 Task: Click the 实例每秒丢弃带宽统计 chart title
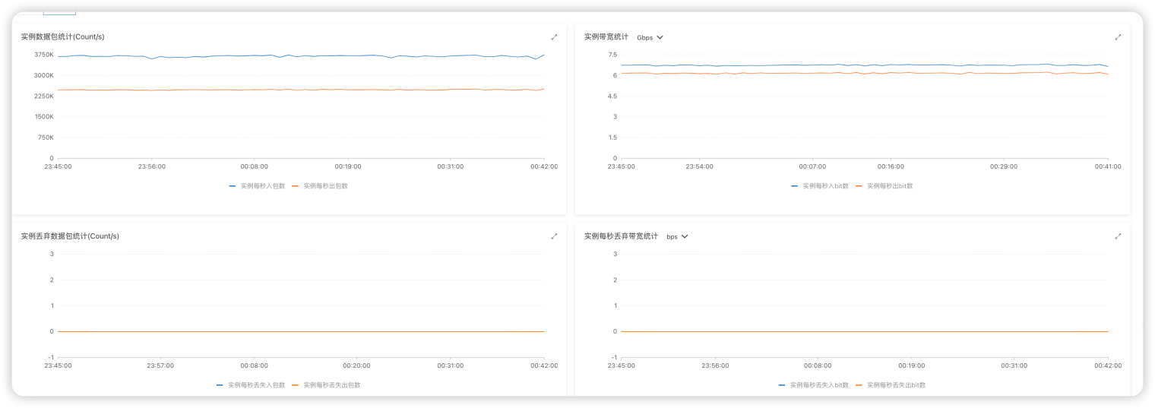[621, 236]
